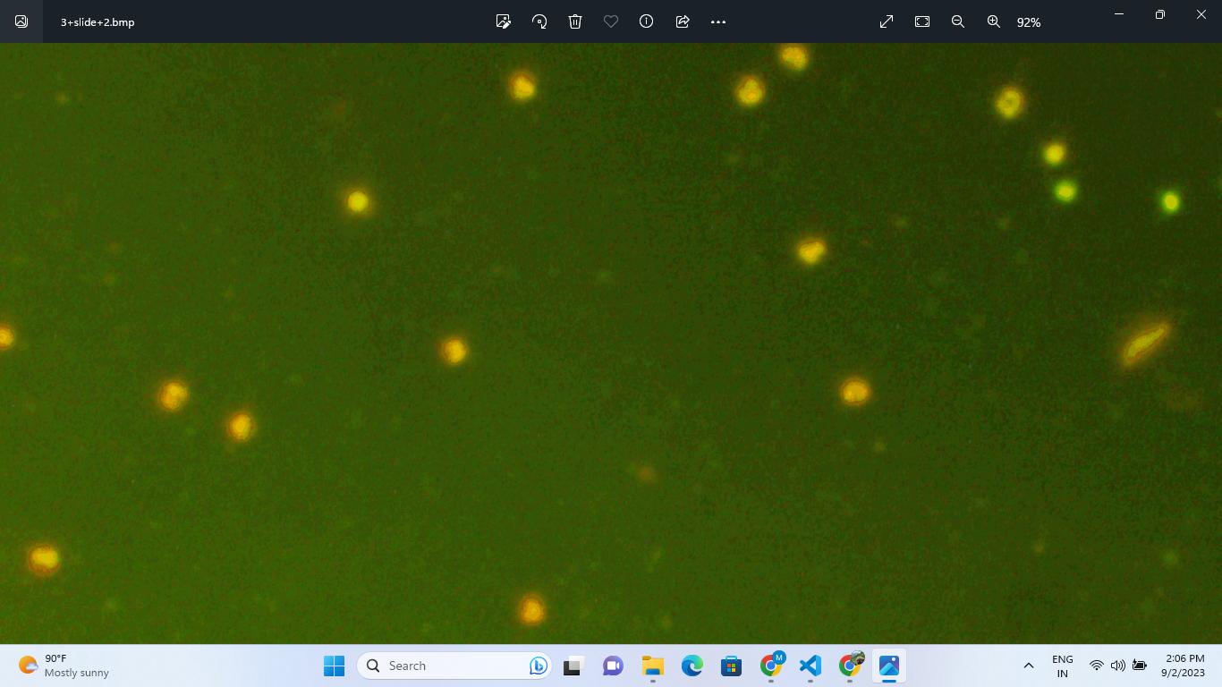Click the taskbar Search box
The height and width of the screenshot is (687, 1222).
[454, 666]
